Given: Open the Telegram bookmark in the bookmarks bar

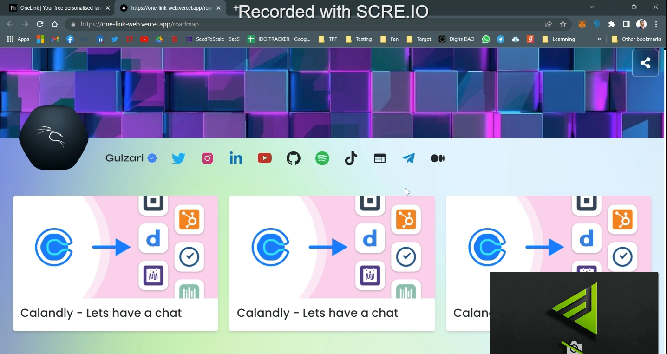Looking at the screenshot, I should point(501,39).
